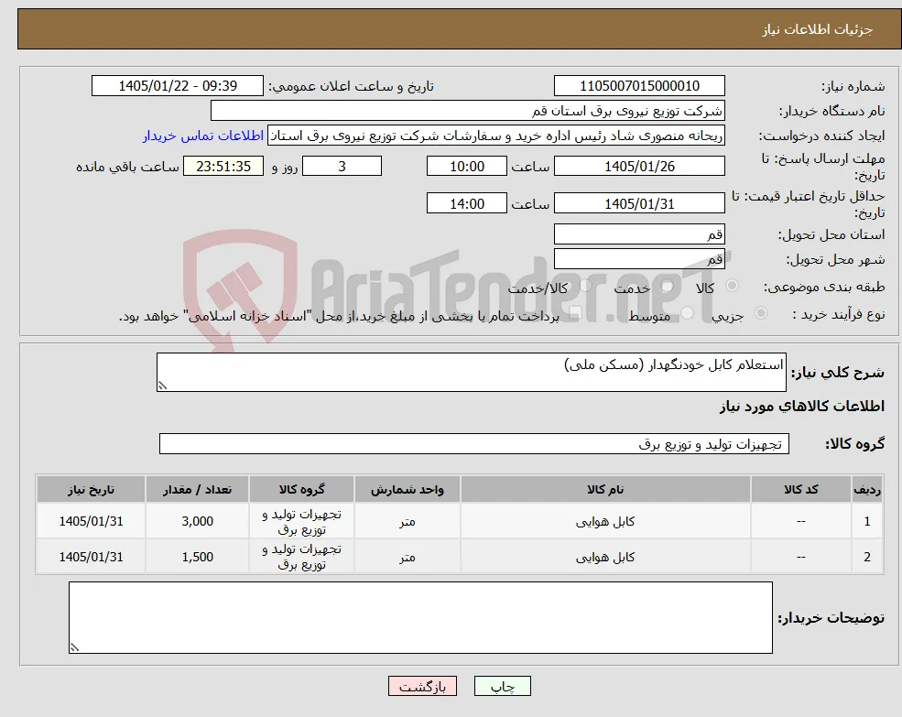
Task: Open اطلاعات تماس خریدار link
Action: coord(203,136)
